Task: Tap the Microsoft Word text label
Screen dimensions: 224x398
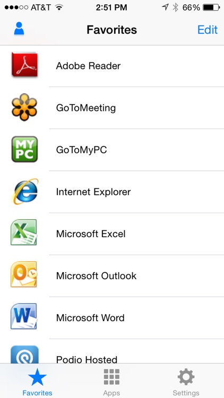Action: 90,318
